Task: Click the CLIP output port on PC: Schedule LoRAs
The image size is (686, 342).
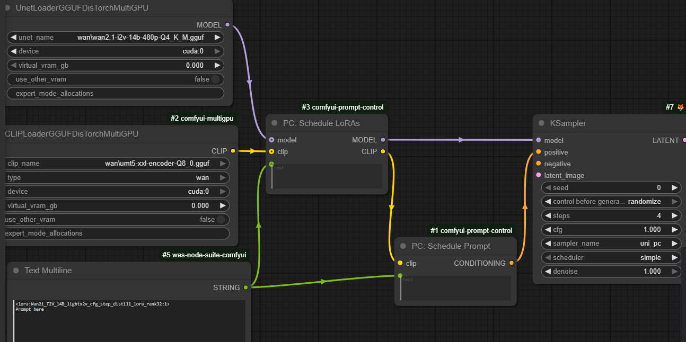Action: 382,152
